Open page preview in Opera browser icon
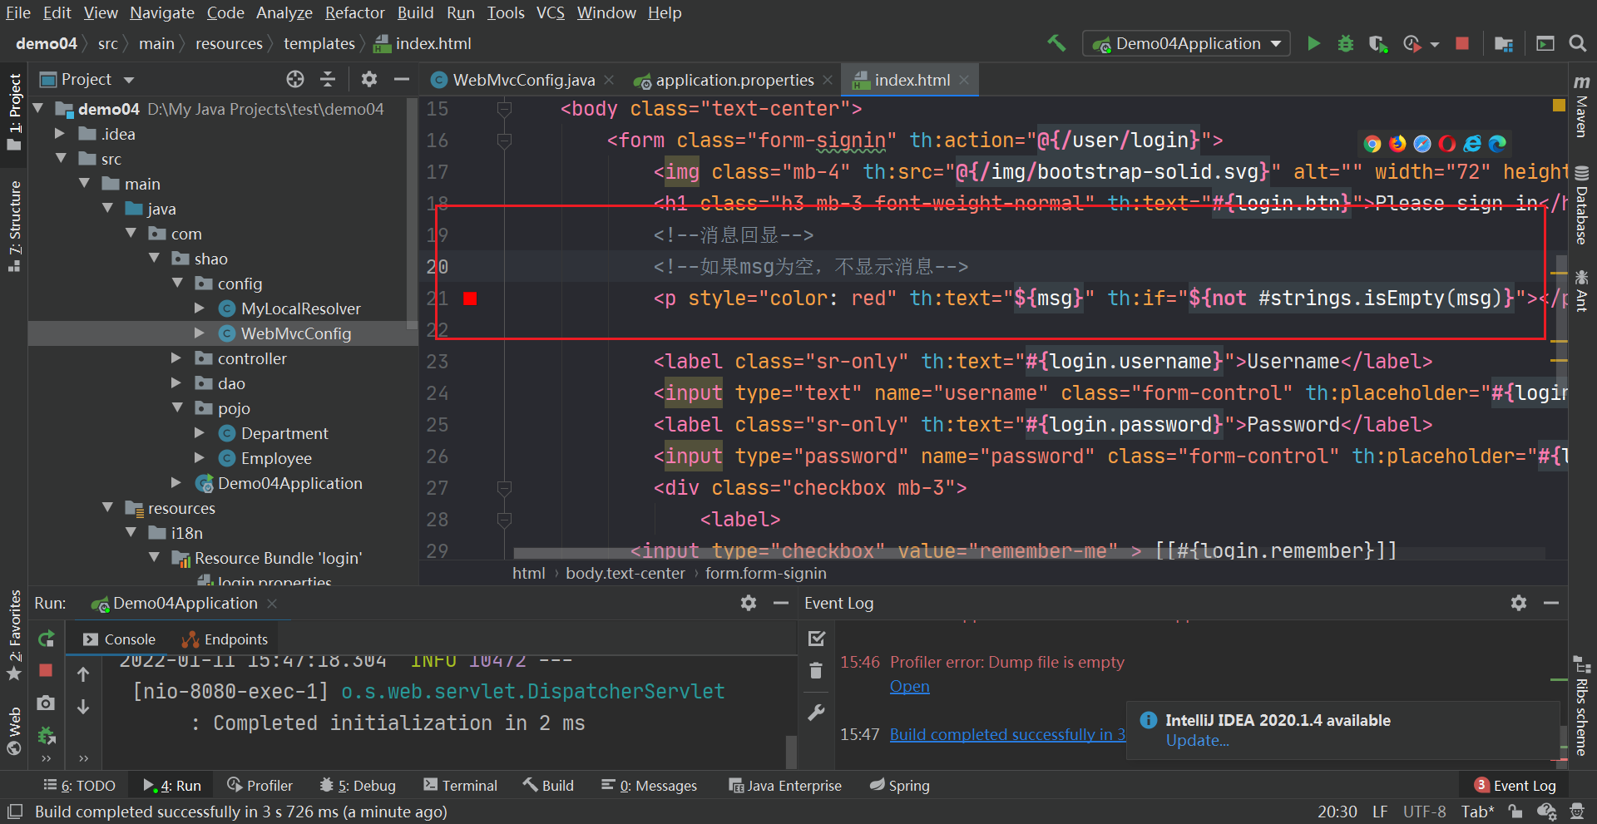The image size is (1597, 824). [1447, 144]
